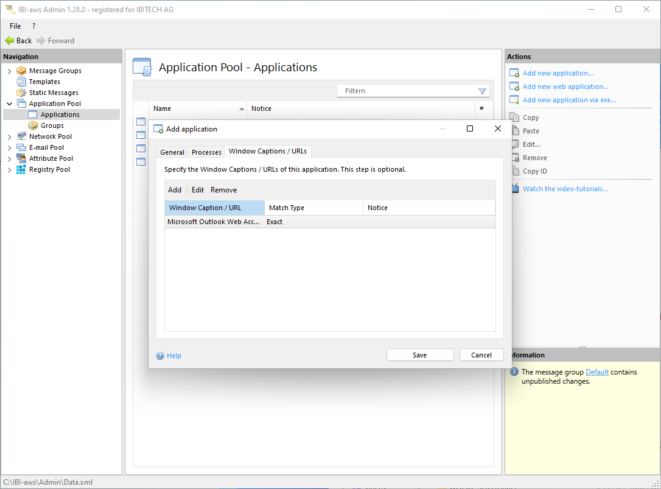The width and height of the screenshot is (661, 489).
Task: Expand the Network Pool tree node
Action: pyautogui.click(x=9, y=137)
